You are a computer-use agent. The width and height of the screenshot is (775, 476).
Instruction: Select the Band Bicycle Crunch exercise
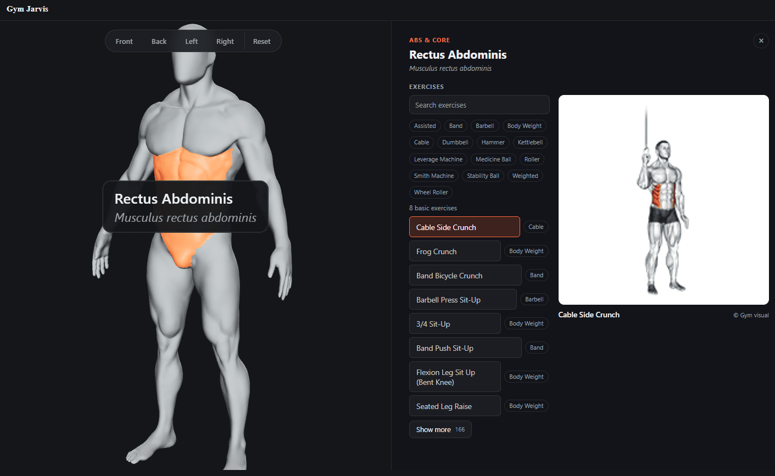[465, 275]
